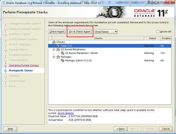Click the Help button
The height and width of the screenshot is (134, 176).
coord(10,129)
